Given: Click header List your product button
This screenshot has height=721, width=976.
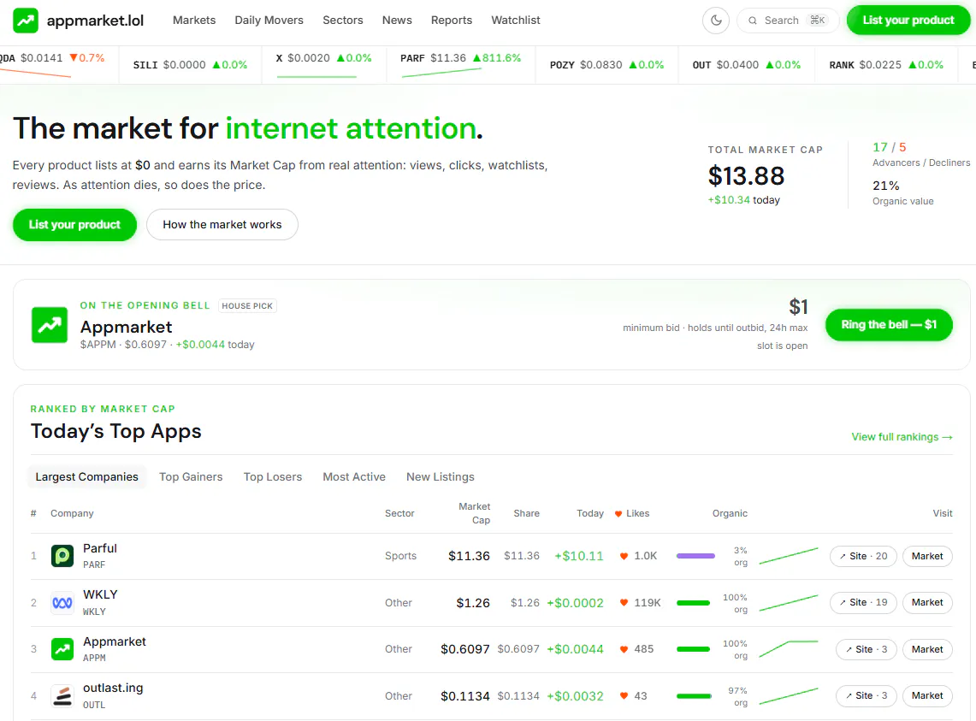Looking at the screenshot, I should [x=908, y=20].
